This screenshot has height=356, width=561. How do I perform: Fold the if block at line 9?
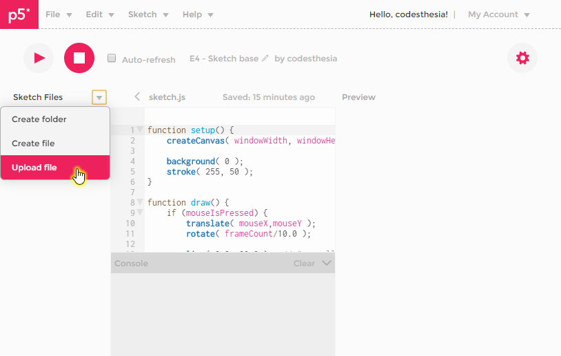point(140,212)
